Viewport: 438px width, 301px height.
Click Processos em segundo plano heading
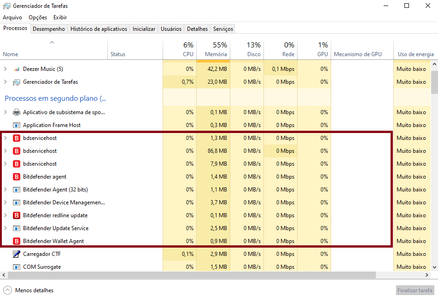(x=55, y=98)
